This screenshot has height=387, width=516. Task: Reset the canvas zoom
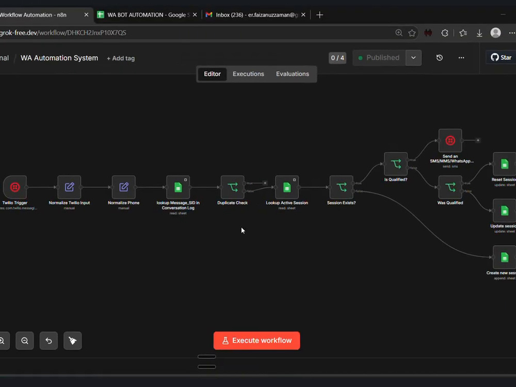49,341
